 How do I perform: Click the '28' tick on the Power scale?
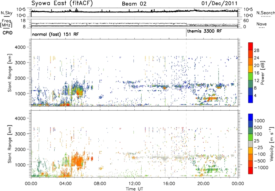click(x=256, y=50)
